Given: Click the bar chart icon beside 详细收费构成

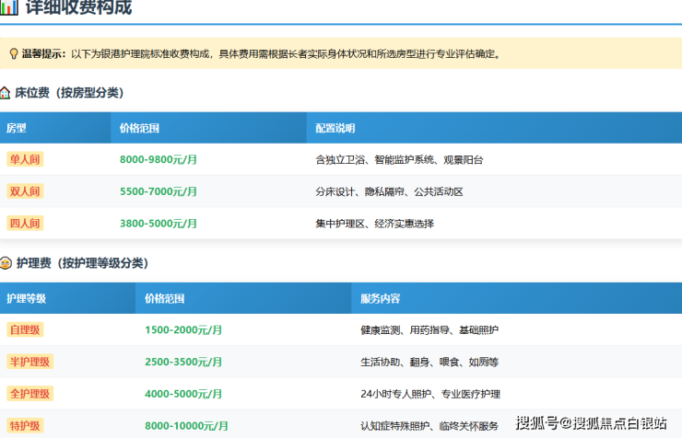Looking at the screenshot, I should coord(8,7).
